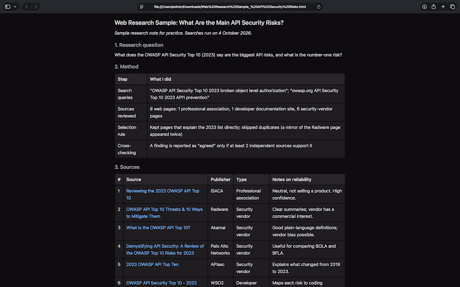Open the downloads icon

click(x=424, y=6)
